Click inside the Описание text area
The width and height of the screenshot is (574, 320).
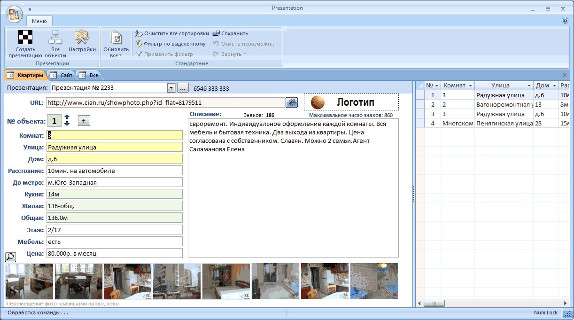(x=293, y=188)
